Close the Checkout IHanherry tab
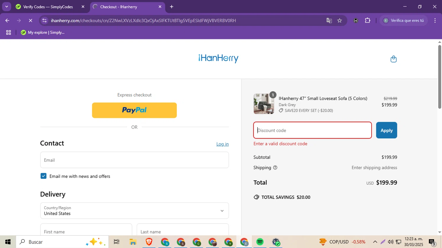 point(160,7)
